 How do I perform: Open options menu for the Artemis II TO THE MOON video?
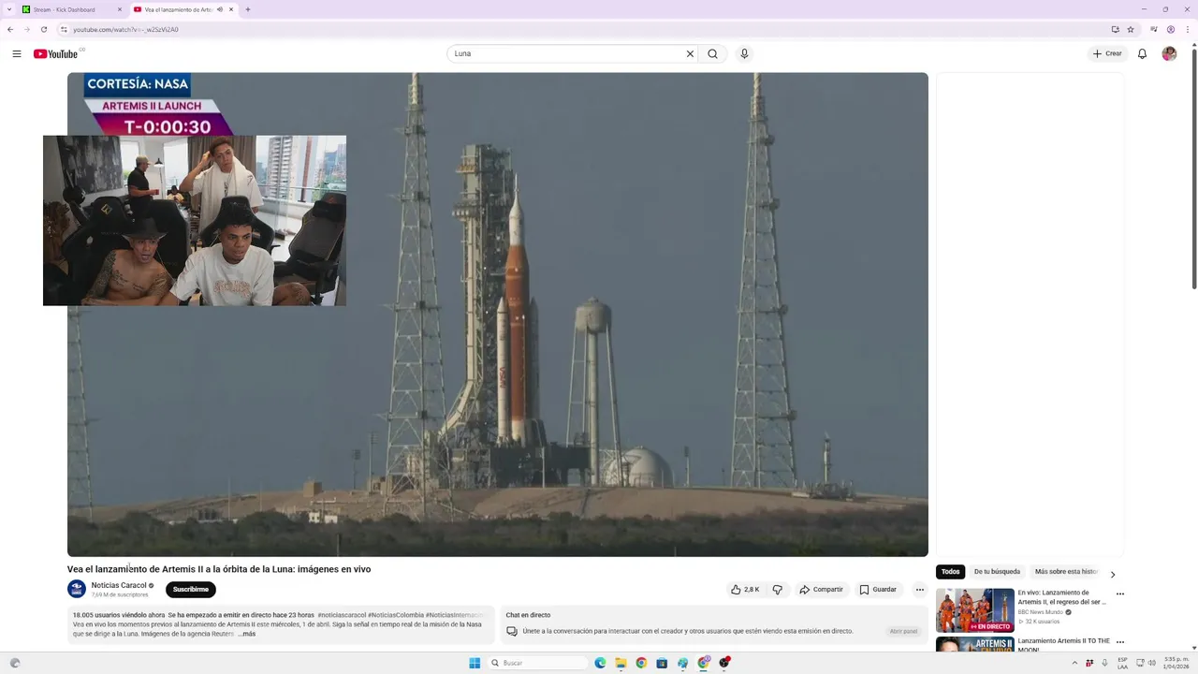[1120, 642]
